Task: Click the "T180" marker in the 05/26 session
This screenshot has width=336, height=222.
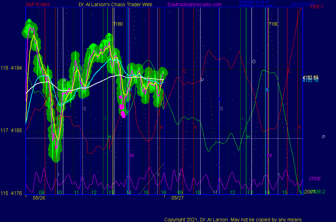Action: (118, 24)
